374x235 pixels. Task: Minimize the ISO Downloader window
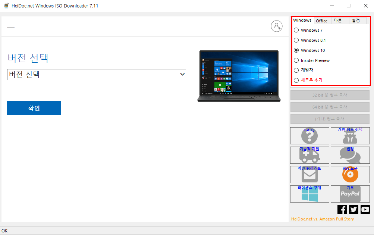coord(332,6)
